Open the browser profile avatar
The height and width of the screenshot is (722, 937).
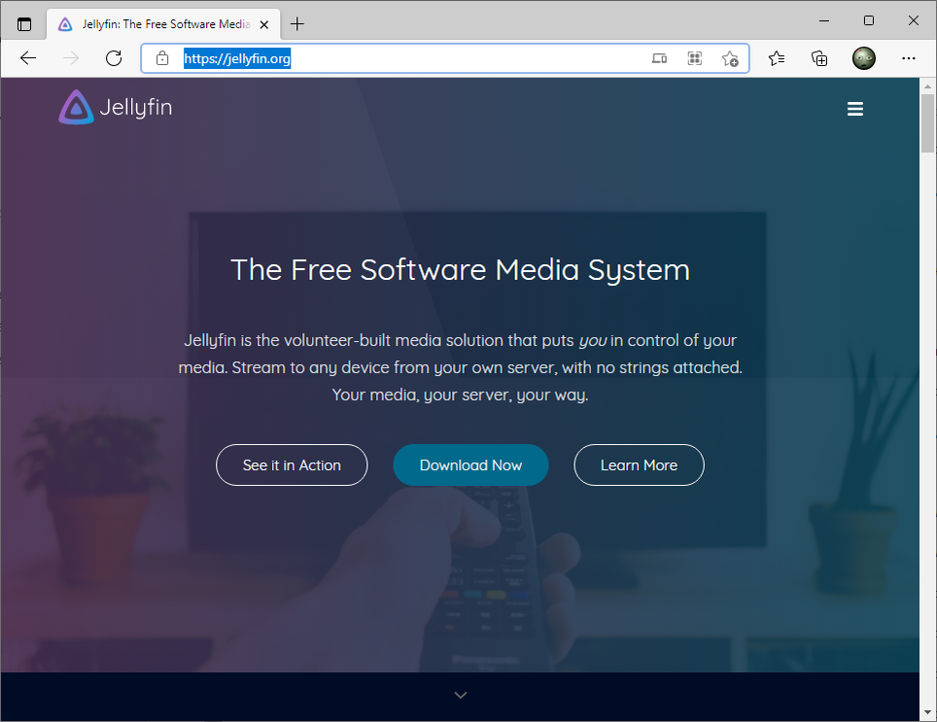click(x=863, y=58)
